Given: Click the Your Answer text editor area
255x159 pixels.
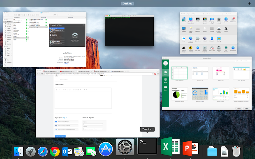Looking at the screenshot, I should (83, 100).
